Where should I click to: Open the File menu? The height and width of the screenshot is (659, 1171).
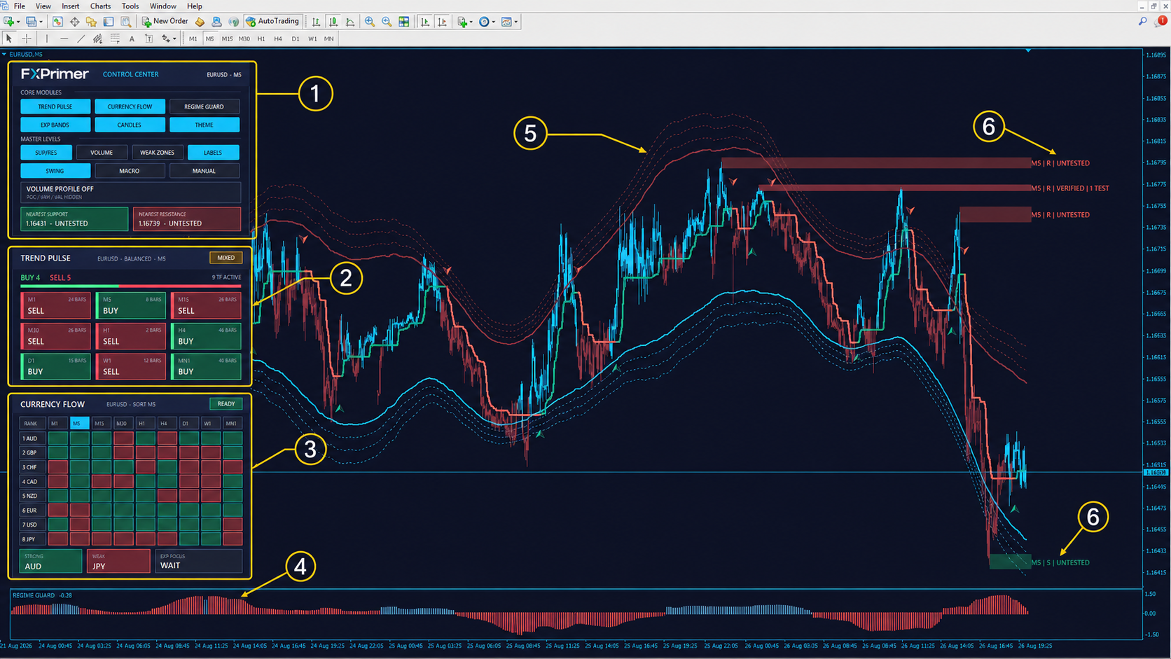point(20,6)
